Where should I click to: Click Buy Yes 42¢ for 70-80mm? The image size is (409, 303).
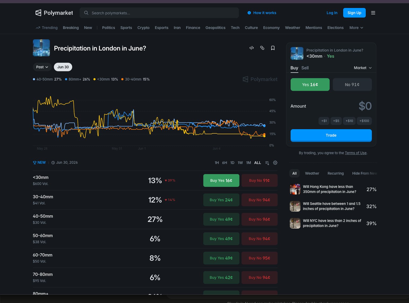221,277
